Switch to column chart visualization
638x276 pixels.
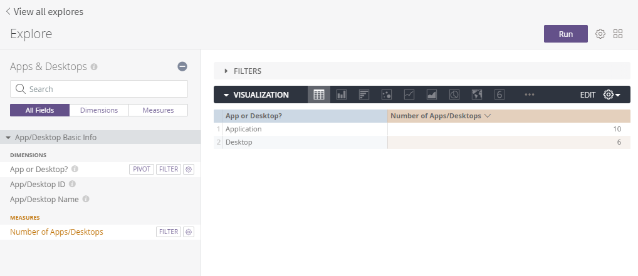[342, 95]
